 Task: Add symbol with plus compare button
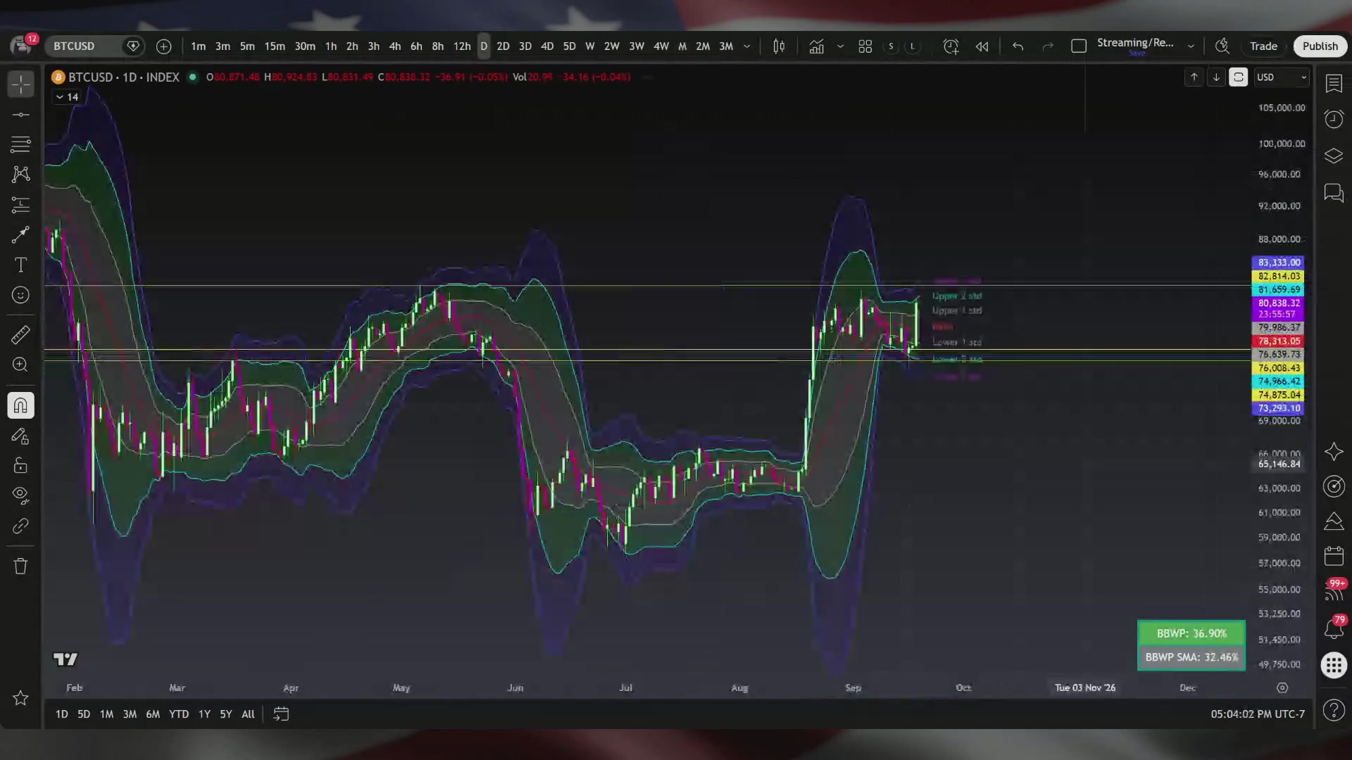coord(163,46)
